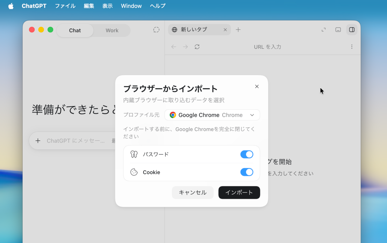Go forward with the browser forward arrow
The image size is (387, 243).
[x=185, y=47]
